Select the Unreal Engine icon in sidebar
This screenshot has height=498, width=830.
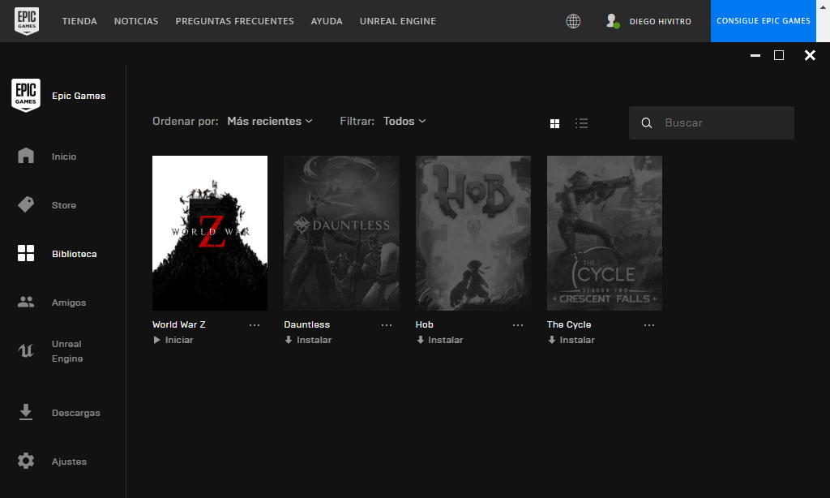pos(25,350)
